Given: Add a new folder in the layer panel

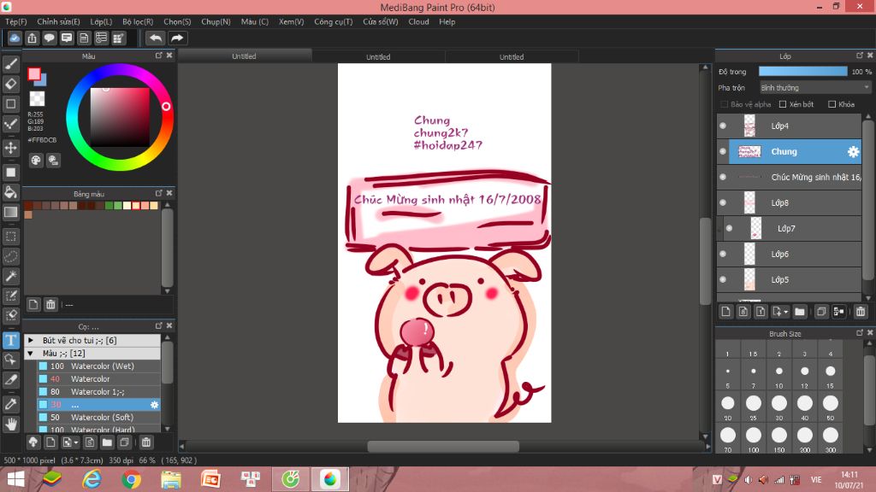Looking at the screenshot, I should tap(800, 312).
